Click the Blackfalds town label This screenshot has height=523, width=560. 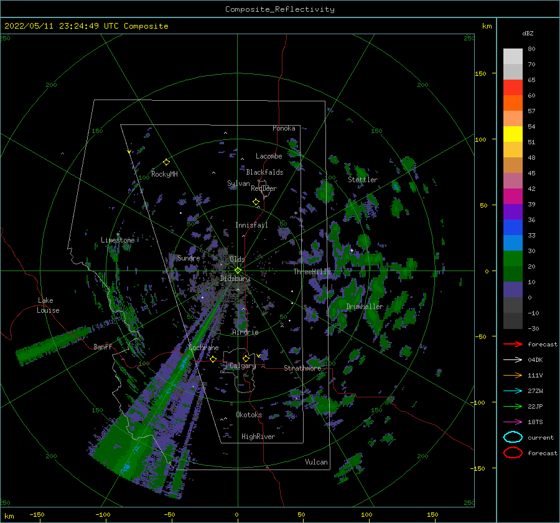264,172
